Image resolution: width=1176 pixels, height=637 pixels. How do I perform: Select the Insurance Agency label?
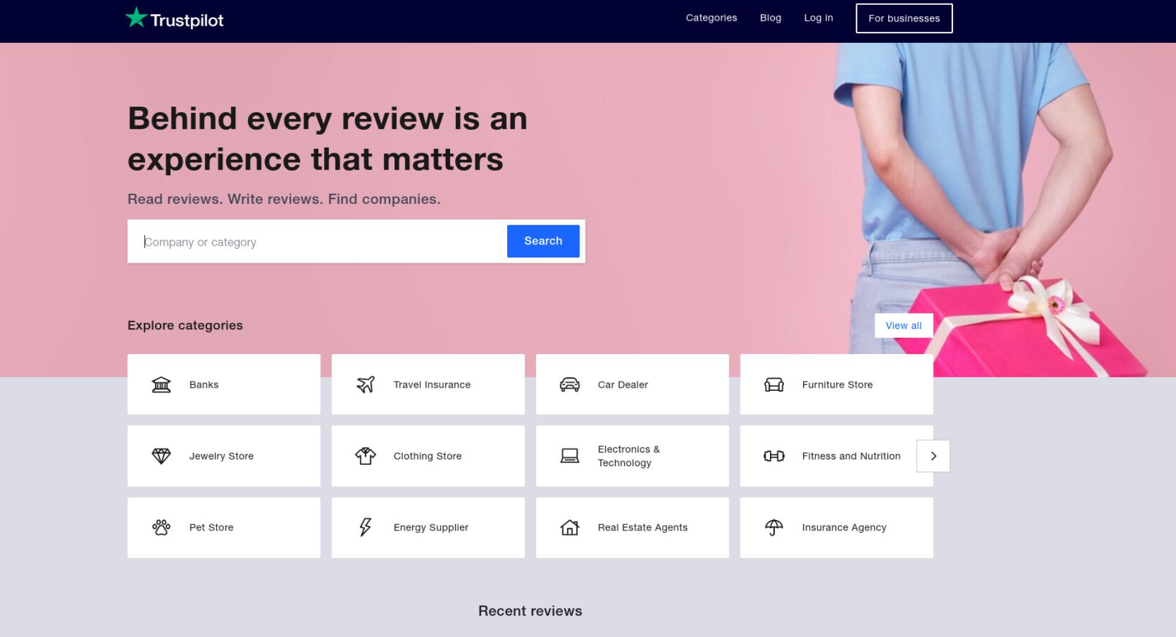click(x=844, y=527)
